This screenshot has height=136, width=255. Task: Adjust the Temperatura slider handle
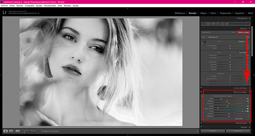(230, 46)
